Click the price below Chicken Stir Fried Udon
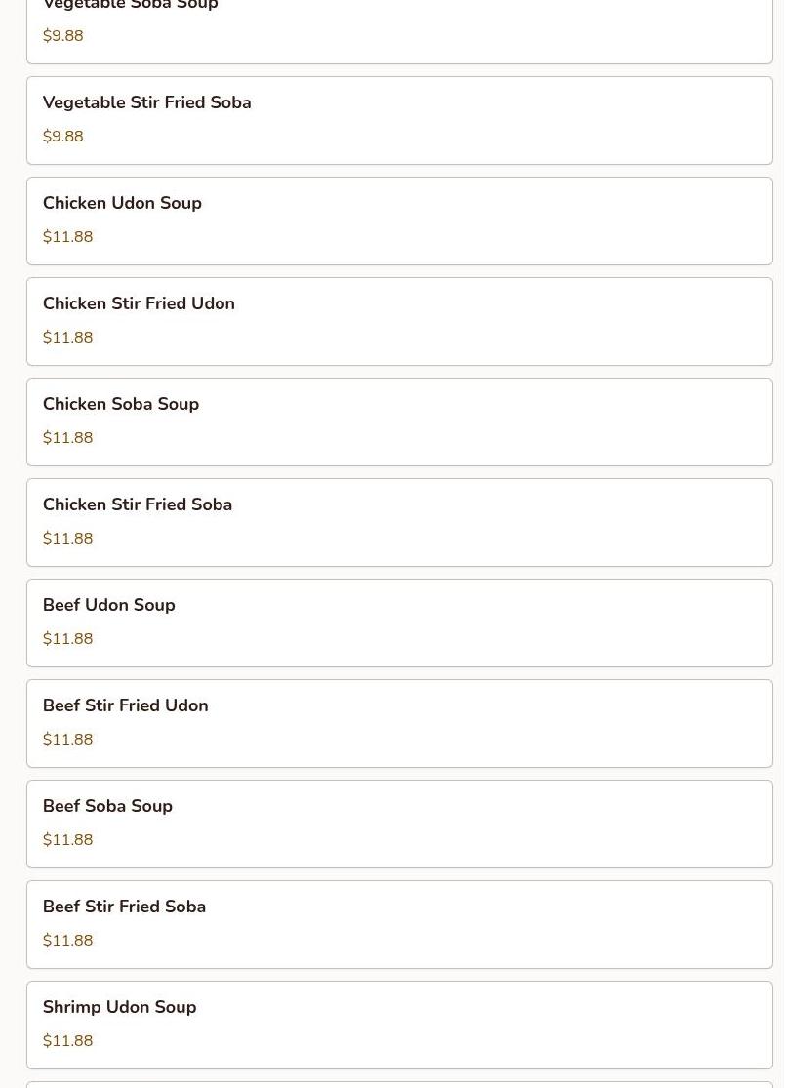This screenshot has width=804, height=1088. [68, 338]
